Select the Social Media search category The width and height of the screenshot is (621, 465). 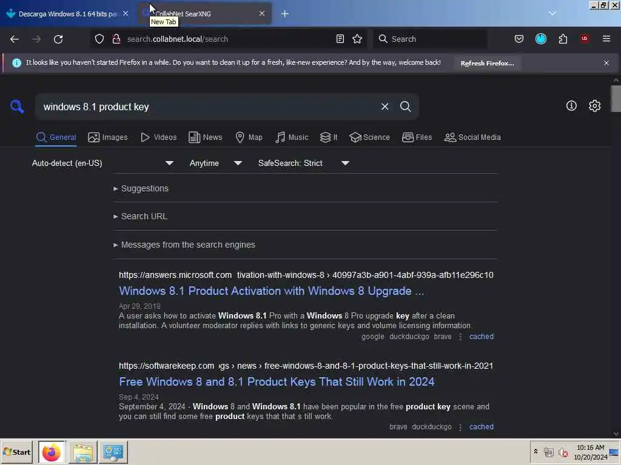coord(473,137)
